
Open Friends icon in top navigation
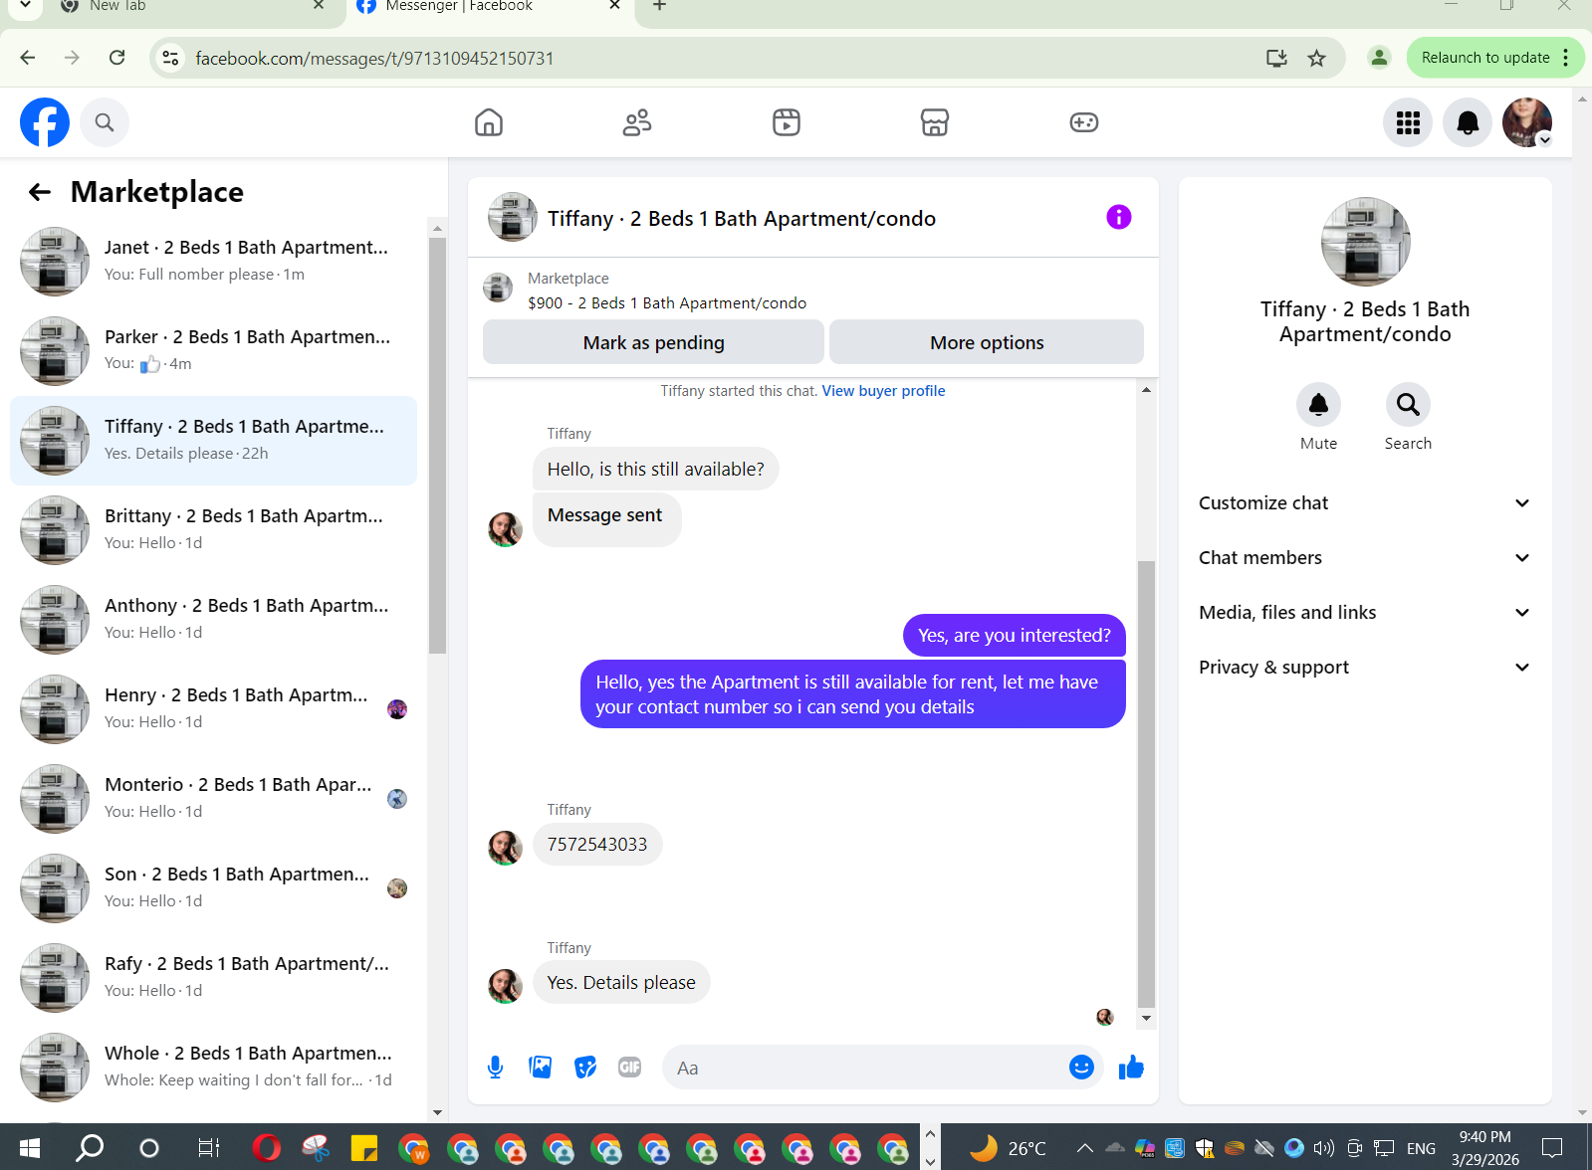[637, 122]
